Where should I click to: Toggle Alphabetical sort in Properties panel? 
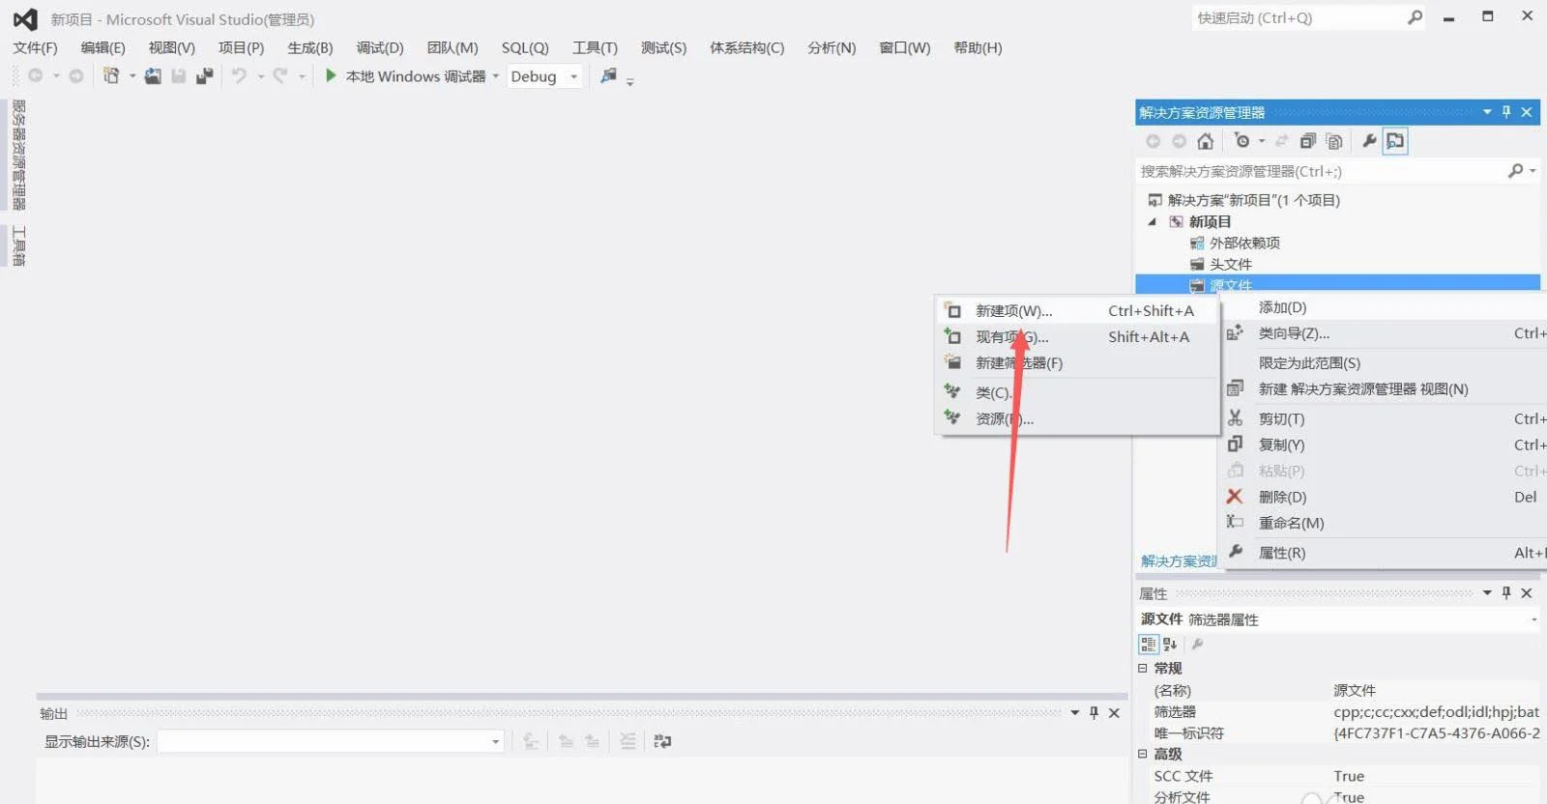click(1170, 645)
